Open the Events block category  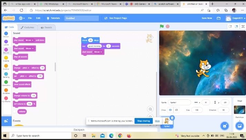(x=6, y=59)
